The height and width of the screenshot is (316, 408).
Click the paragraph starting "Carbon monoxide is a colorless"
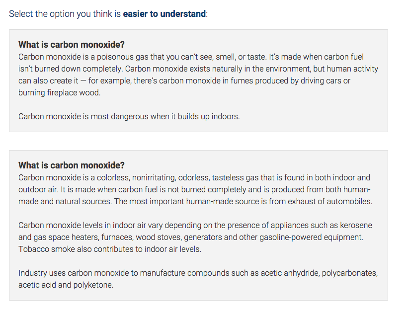(x=195, y=189)
